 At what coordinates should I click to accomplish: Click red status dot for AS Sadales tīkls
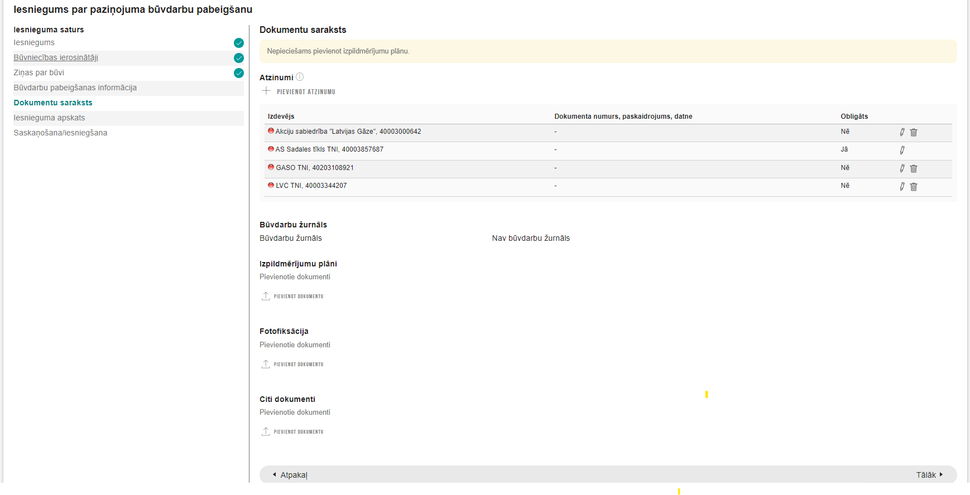(x=271, y=149)
